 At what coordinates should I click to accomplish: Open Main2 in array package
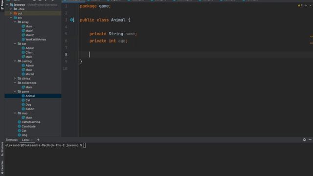(x=29, y=35)
